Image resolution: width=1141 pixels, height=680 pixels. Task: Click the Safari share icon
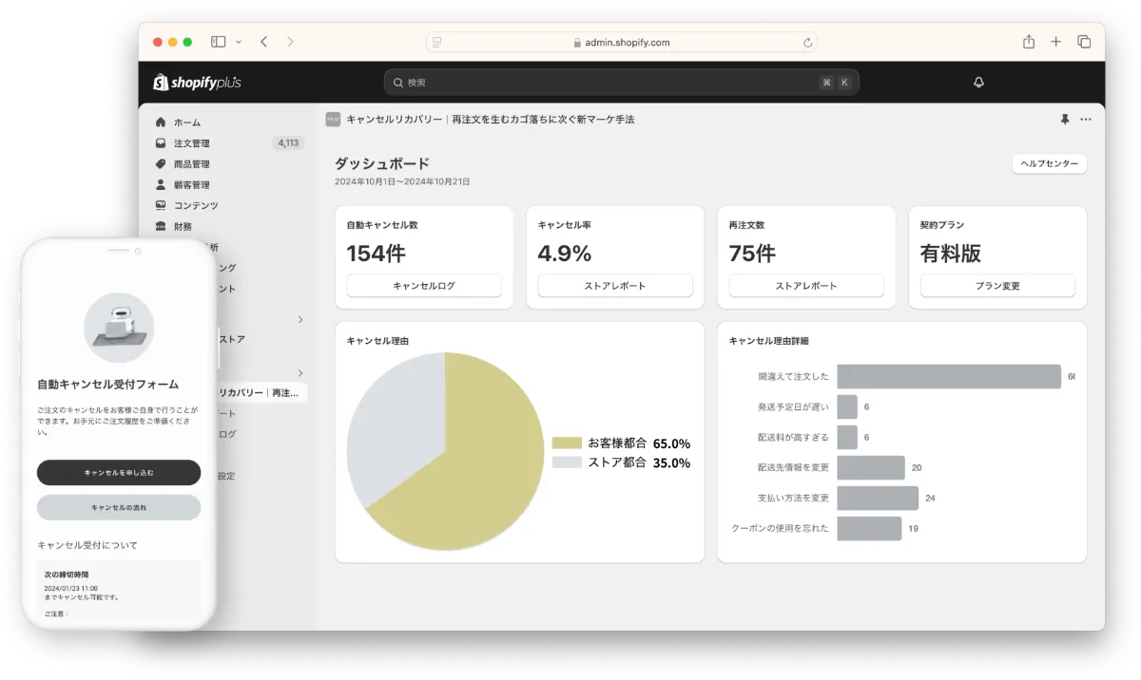pyautogui.click(x=1029, y=42)
